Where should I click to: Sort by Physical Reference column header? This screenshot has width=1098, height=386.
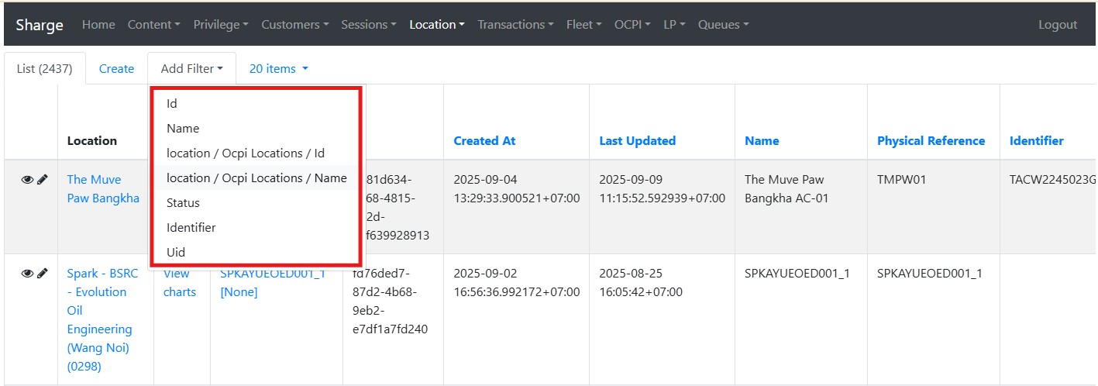click(931, 141)
